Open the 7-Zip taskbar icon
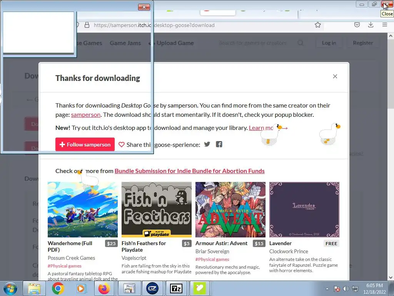Viewport: 394px width, 296px height. click(x=176, y=288)
